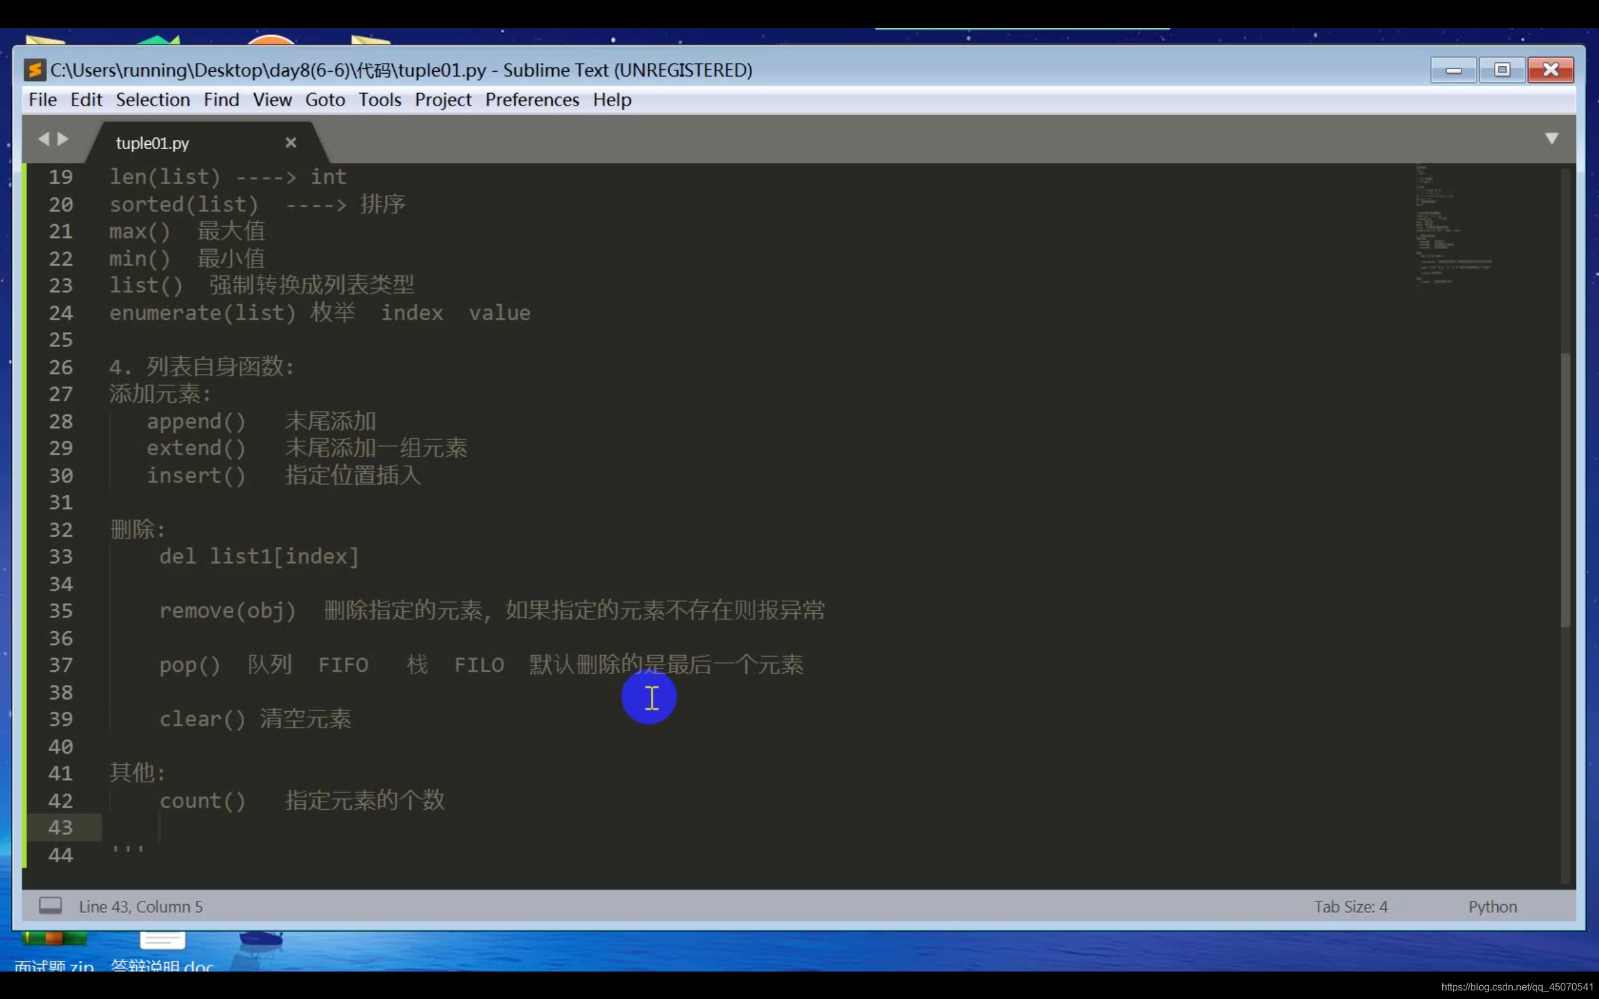The width and height of the screenshot is (1599, 999).
Task: Click line number 26 in gutter
Action: pos(61,367)
